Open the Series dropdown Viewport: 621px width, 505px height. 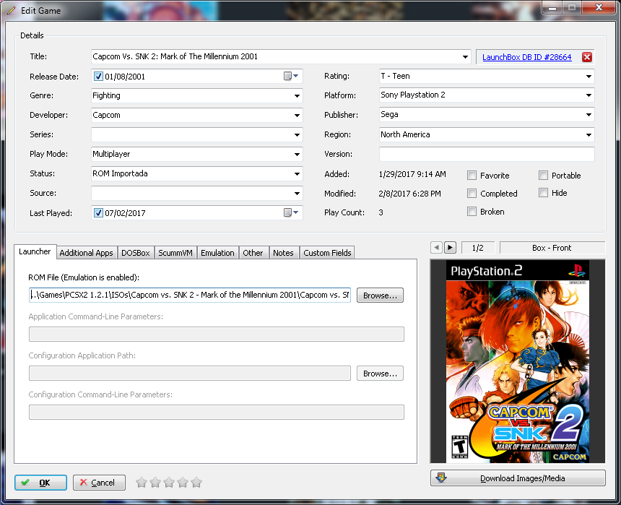(x=297, y=134)
